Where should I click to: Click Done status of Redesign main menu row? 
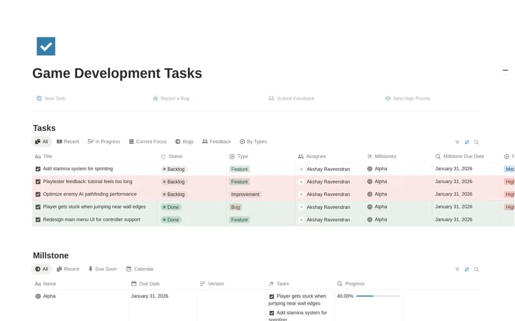coord(171,220)
